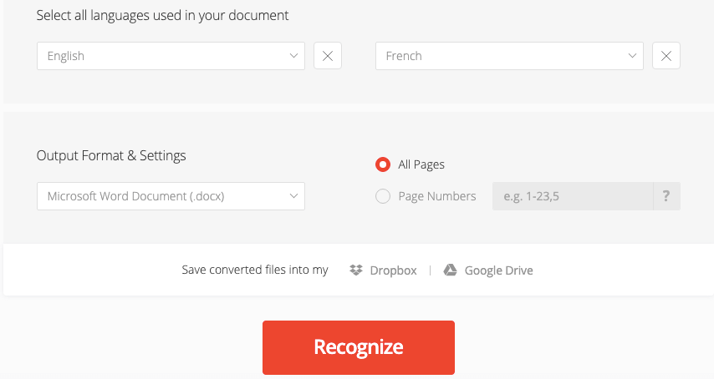The width and height of the screenshot is (714, 379).
Task: Click the Dropbox save link text
Action: [x=393, y=270]
